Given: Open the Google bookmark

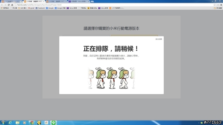Looking at the screenshot, I should [49, 8].
